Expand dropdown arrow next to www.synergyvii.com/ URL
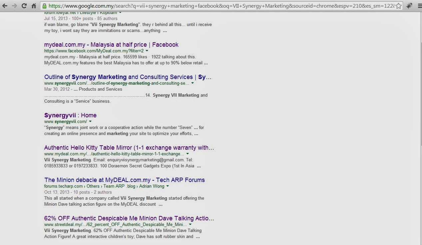This screenshot has width=422, height=245. pyautogui.click(x=90, y=122)
